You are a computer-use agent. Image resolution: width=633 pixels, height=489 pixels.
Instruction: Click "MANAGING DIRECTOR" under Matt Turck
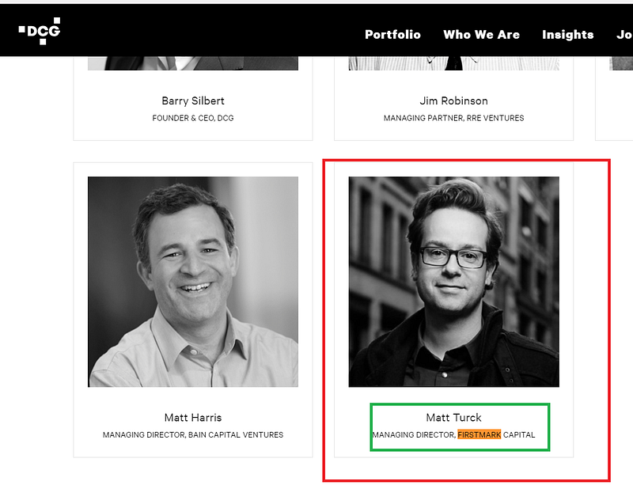pyautogui.click(x=412, y=435)
